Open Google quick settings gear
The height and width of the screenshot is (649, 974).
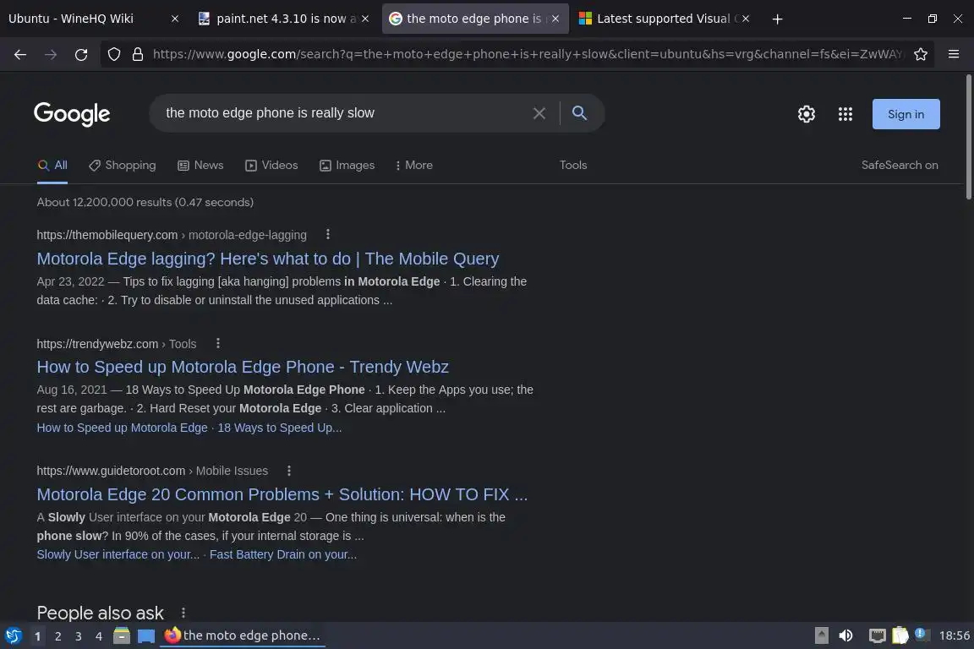click(x=807, y=114)
